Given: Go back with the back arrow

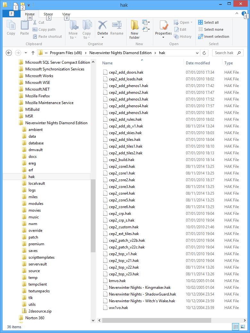Looking at the screenshot, I should tap(9, 53).
